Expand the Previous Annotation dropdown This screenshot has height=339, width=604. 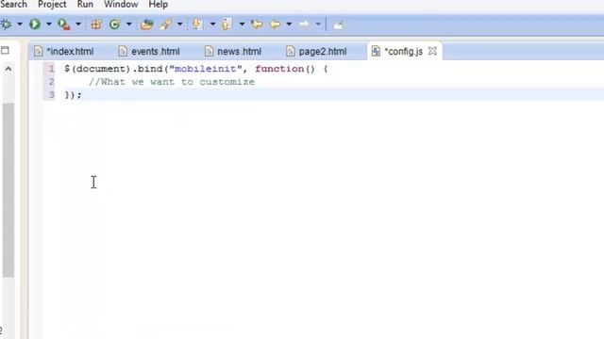click(x=242, y=24)
